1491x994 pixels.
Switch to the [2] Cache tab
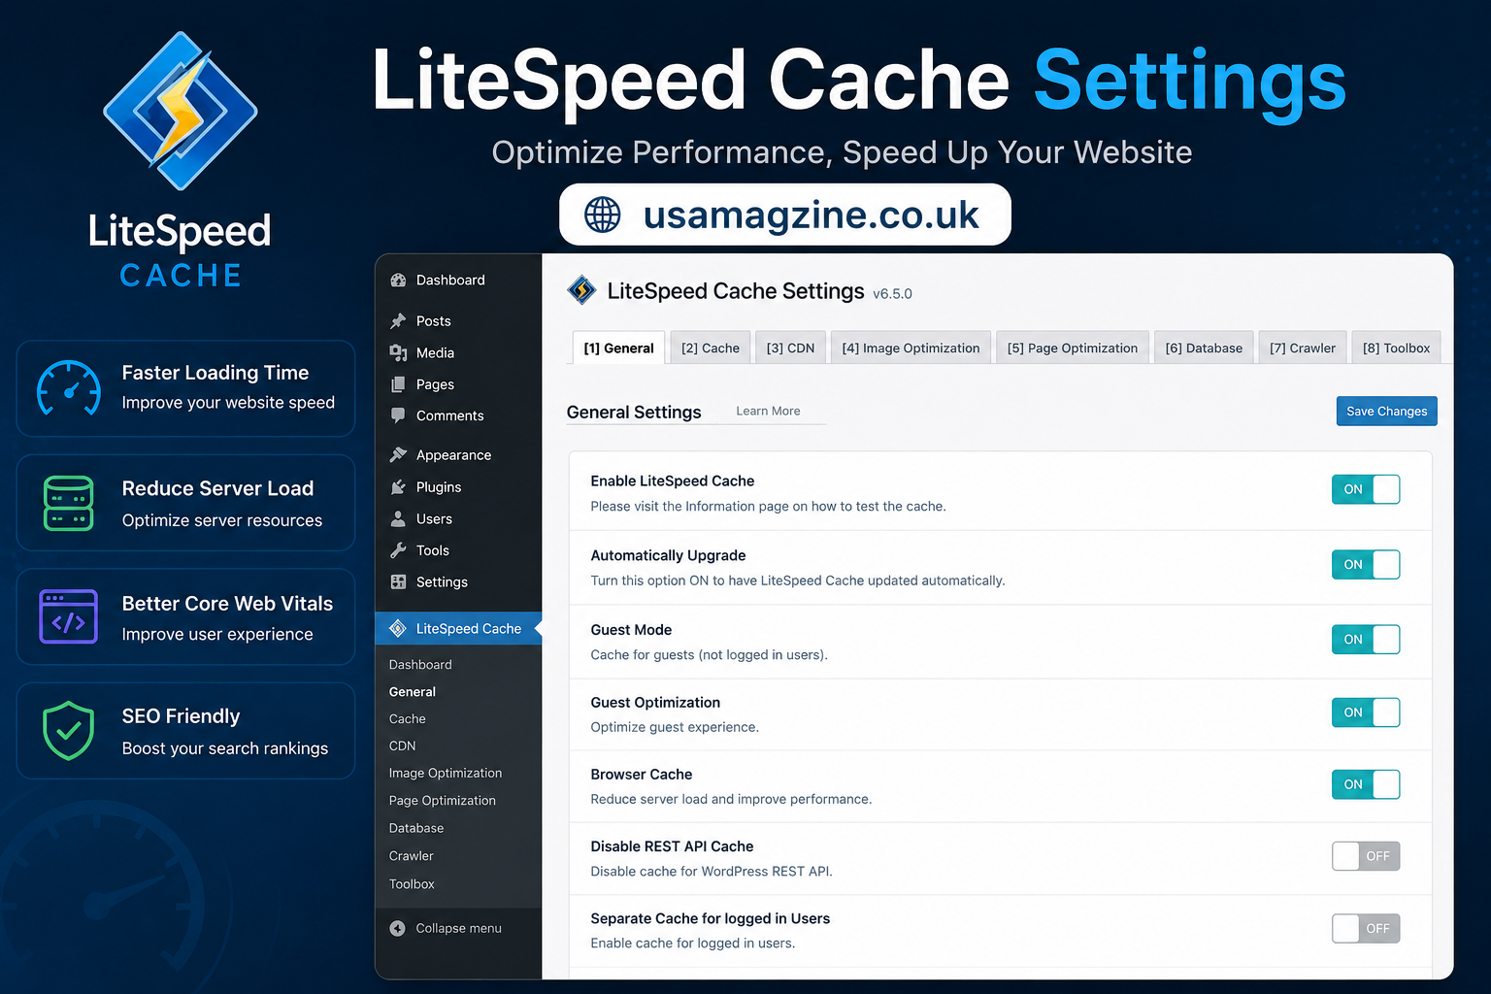pyautogui.click(x=711, y=348)
